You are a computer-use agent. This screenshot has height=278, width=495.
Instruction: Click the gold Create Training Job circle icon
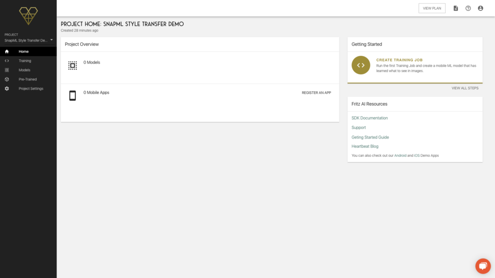click(x=361, y=65)
